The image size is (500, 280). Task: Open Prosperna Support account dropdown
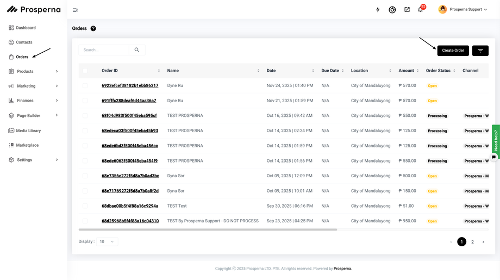pos(463,9)
